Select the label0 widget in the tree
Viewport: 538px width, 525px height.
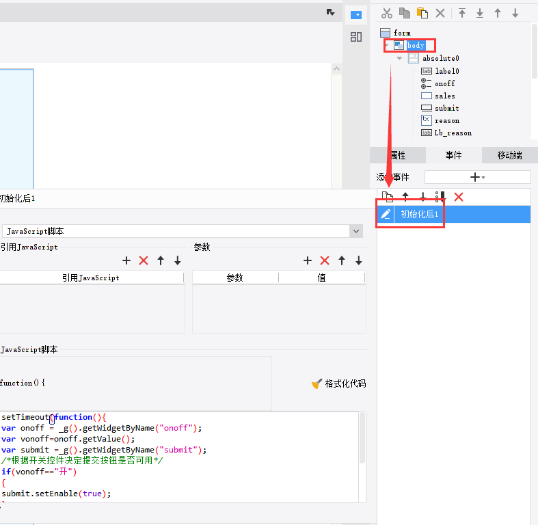click(447, 71)
